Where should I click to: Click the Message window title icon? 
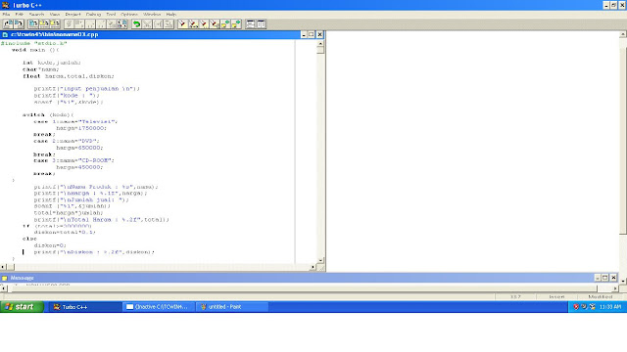[4, 278]
